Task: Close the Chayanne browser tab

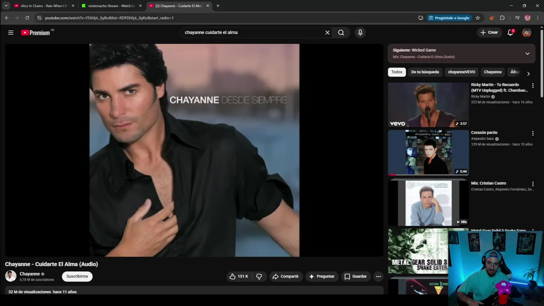Action: pyautogui.click(x=207, y=6)
